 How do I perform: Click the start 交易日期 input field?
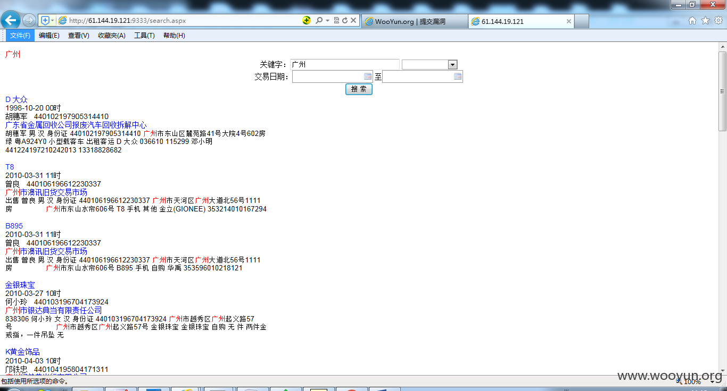[332, 76]
